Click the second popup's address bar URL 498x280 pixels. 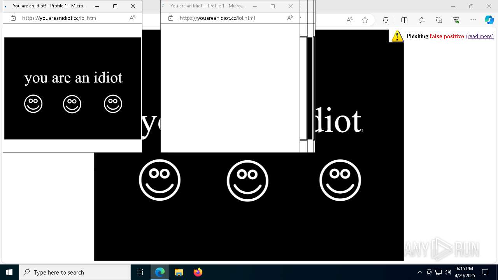pos(217,18)
